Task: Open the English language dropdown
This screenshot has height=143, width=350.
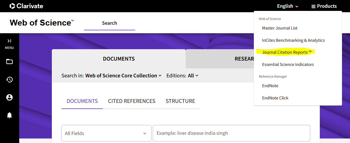Action: tap(287, 6)
